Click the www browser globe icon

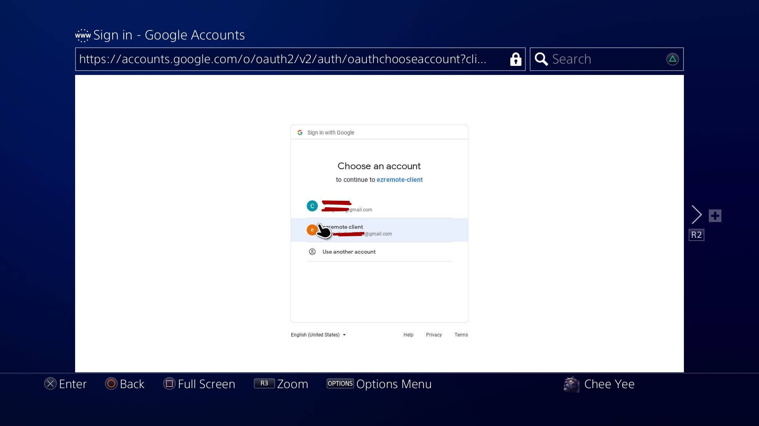tap(83, 35)
